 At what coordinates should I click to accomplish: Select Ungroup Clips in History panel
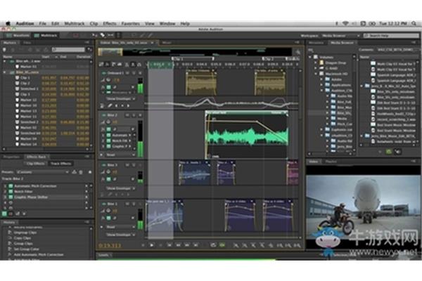(x=25, y=233)
